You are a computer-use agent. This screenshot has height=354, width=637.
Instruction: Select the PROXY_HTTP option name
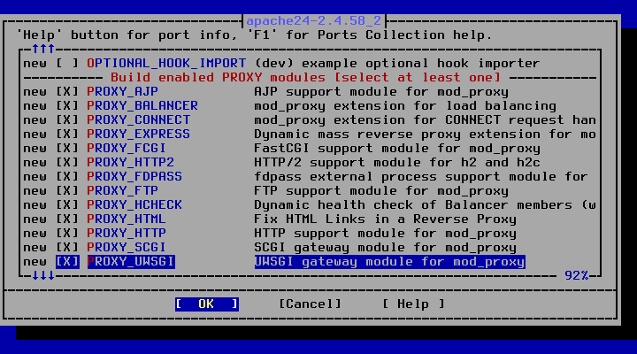(127, 234)
